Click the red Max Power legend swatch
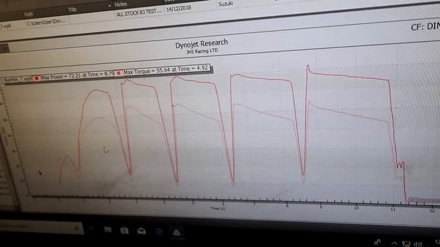 point(36,78)
